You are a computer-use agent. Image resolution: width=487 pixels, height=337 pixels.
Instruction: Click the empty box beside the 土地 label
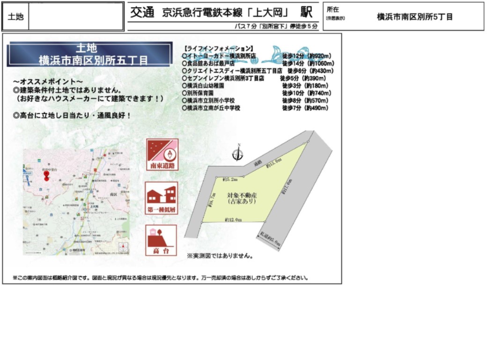[x=76, y=16]
